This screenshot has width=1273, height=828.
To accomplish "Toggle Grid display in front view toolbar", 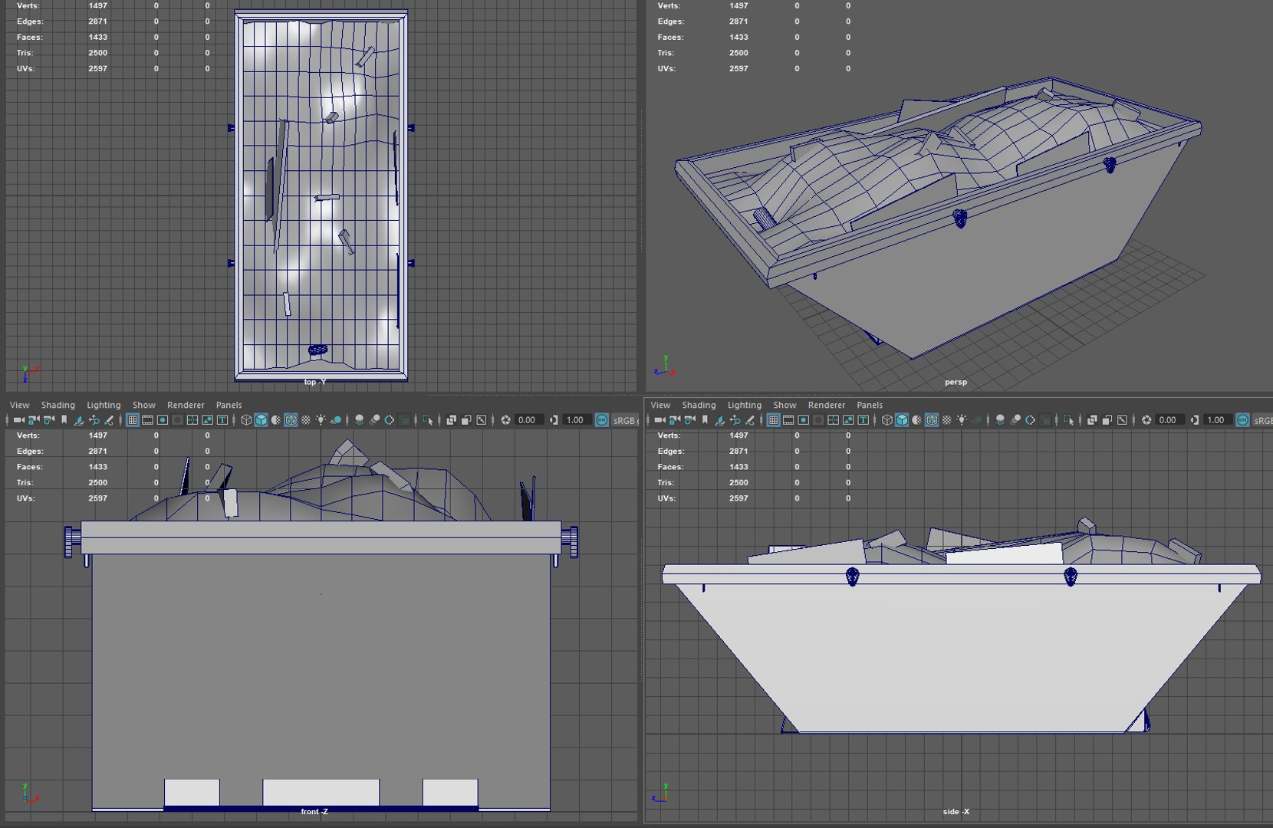I will click(x=133, y=420).
